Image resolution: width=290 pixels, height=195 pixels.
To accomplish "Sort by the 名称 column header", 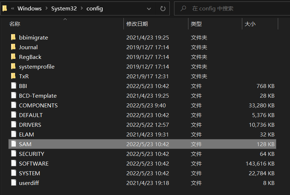I will (x=15, y=24).
